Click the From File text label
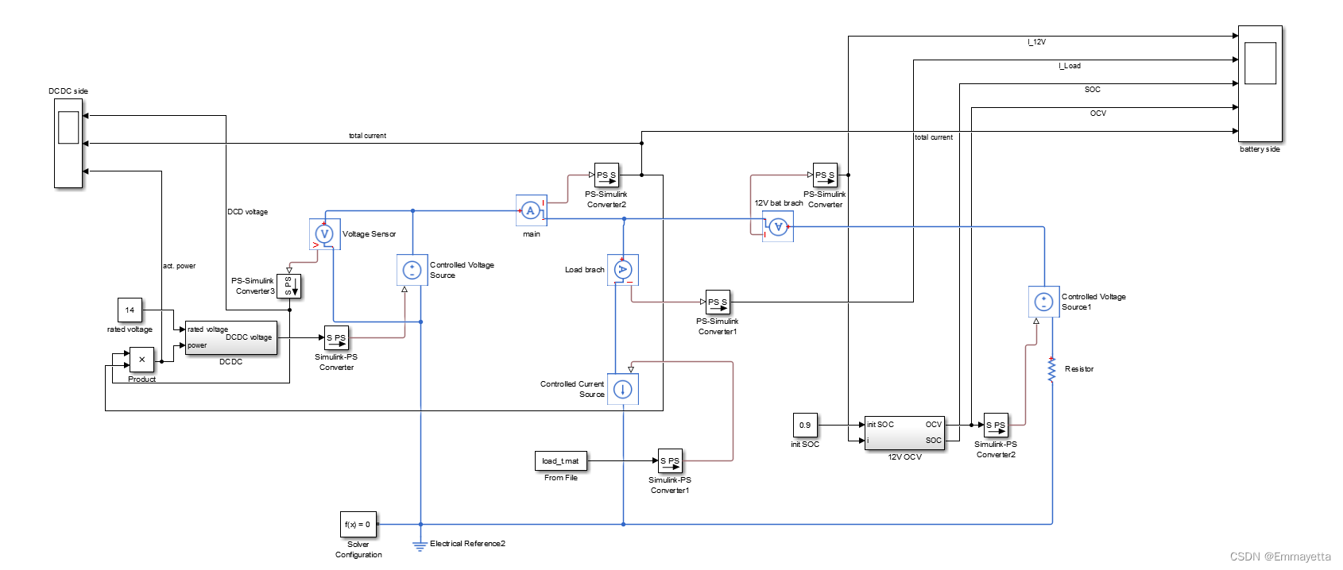 (561, 478)
